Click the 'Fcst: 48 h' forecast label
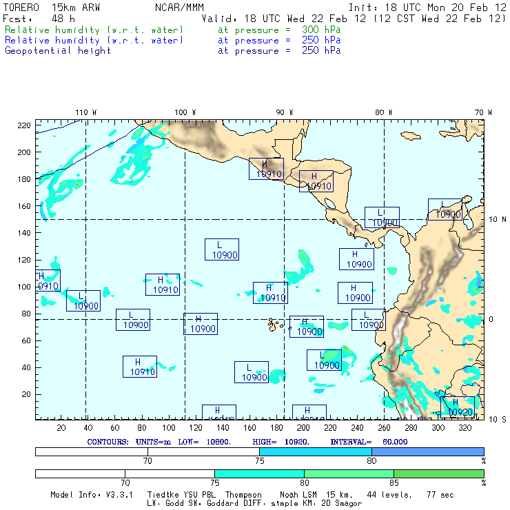Screen dimensions: 510x510 click(39, 19)
